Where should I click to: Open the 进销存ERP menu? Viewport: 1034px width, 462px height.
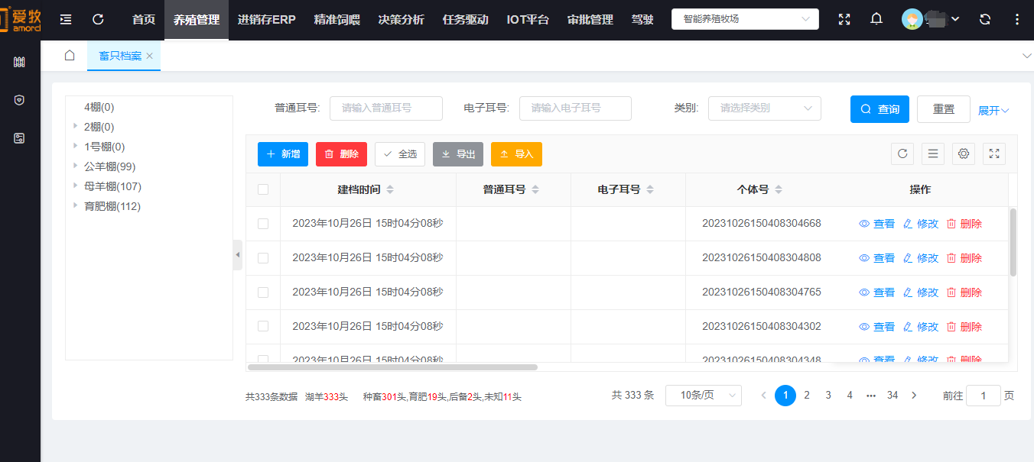pos(267,20)
